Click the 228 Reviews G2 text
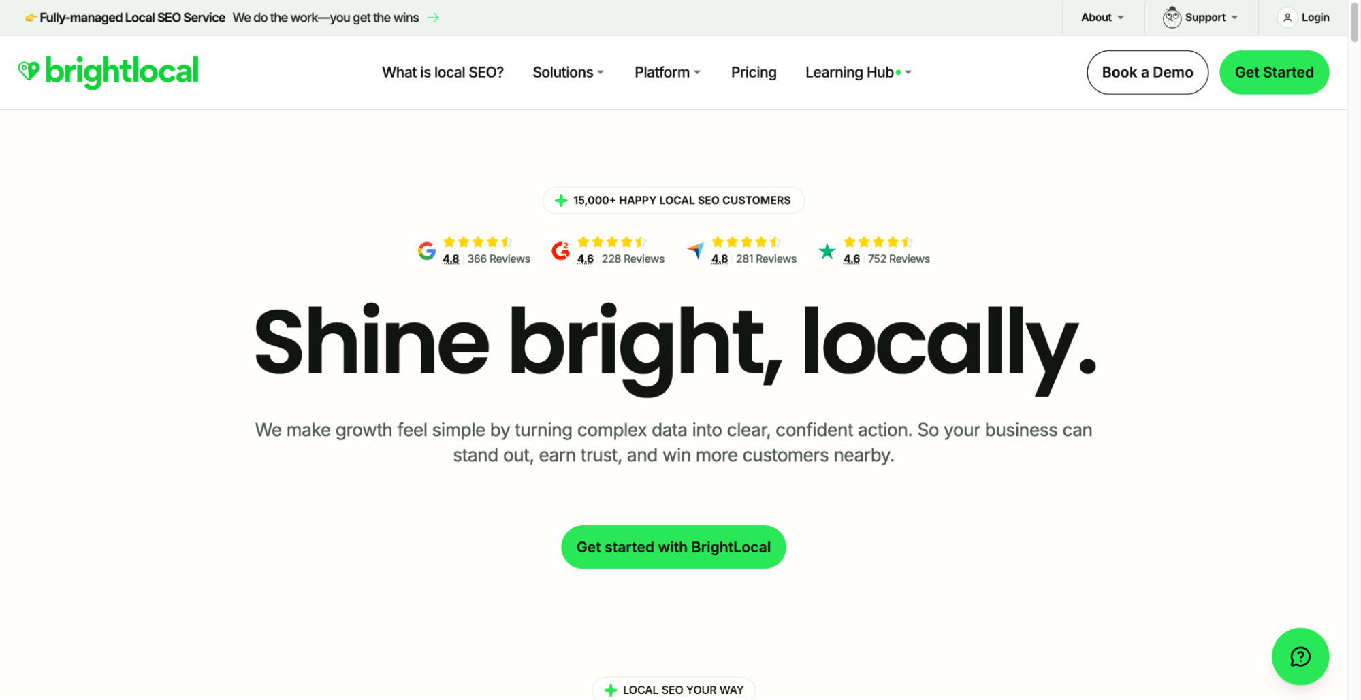This screenshot has width=1361, height=700. [x=633, y=259]
